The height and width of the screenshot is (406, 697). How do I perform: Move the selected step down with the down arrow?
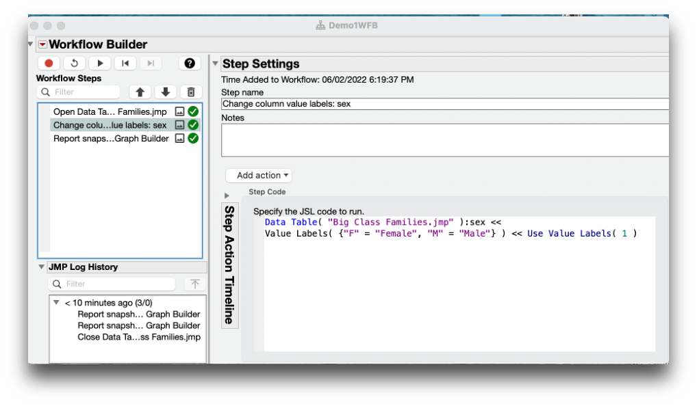pos(164,92)
